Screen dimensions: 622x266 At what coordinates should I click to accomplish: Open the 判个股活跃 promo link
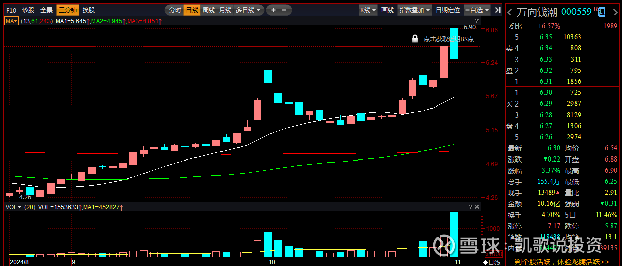coord(562,262)
